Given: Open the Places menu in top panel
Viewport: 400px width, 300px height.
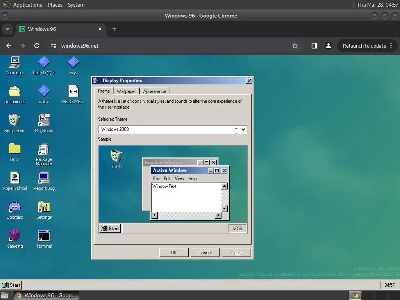Looking at the screenshot, I should 55,5.
